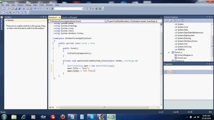Open Firefox from the Windows taskbar

63,117
